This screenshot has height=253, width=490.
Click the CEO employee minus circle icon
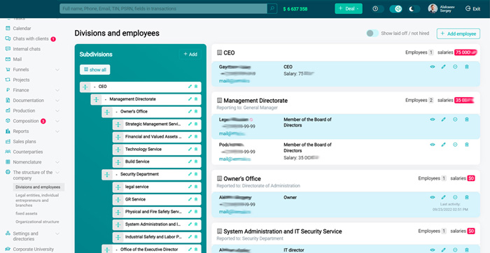[x=455, y=67]
